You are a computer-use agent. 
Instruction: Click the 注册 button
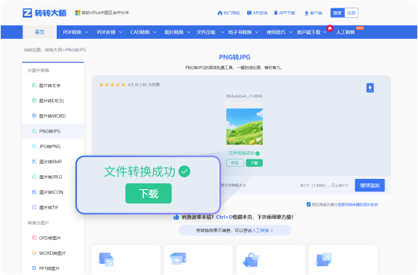pos(351,13)
